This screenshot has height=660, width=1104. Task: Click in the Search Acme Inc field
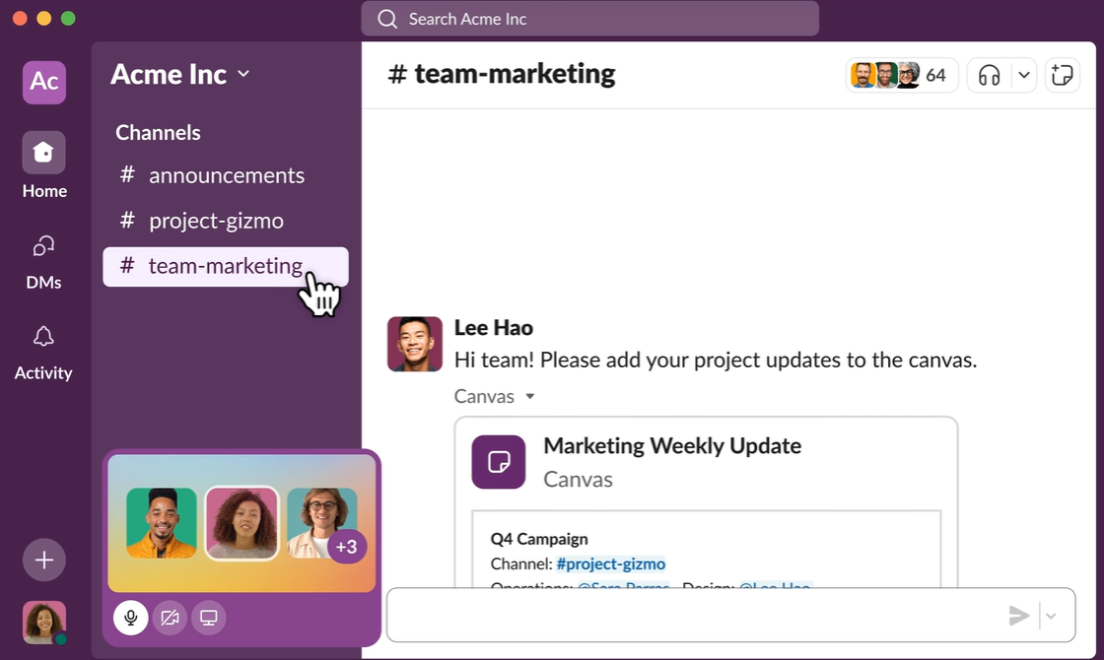(x=590, y=19)
